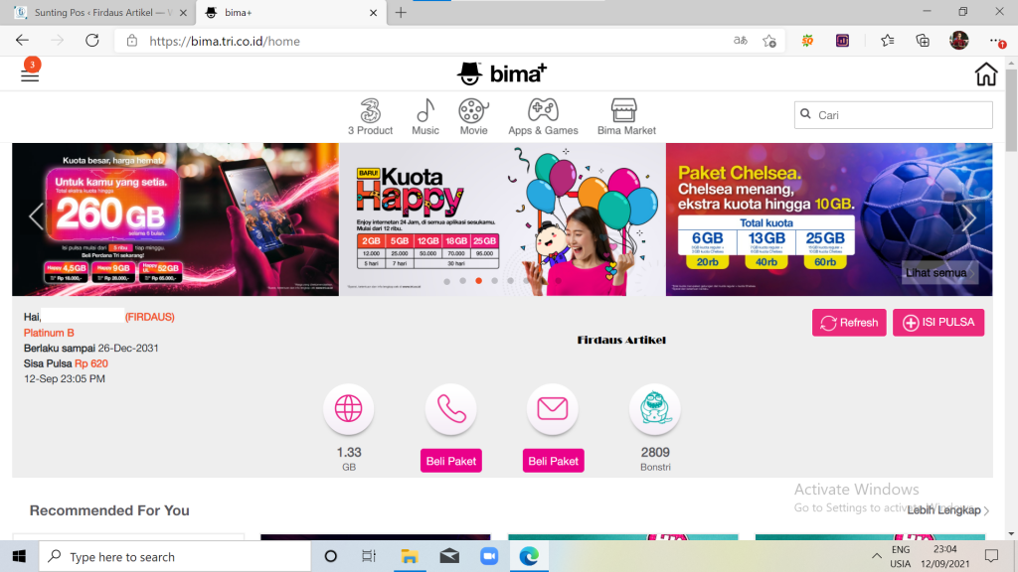
Task: Open the 3 Product category
Action: point(370,116)
